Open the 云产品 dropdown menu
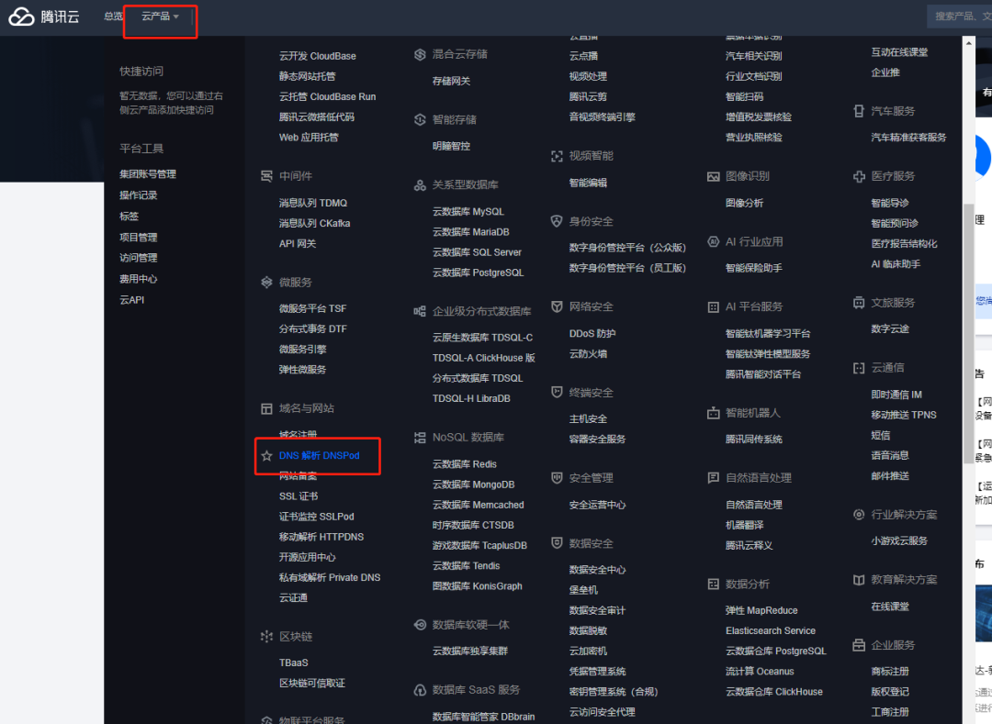 click(x=160, y=17)
